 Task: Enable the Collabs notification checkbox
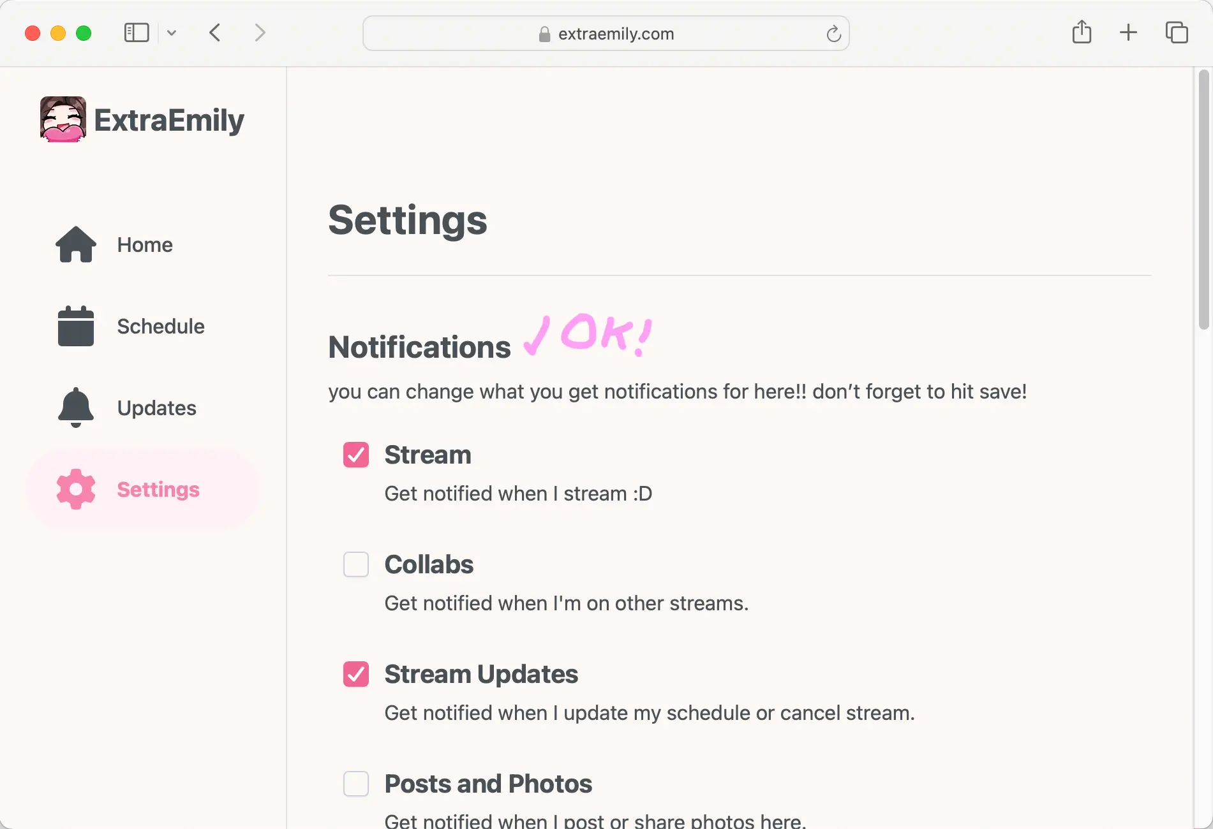(355, 564)
